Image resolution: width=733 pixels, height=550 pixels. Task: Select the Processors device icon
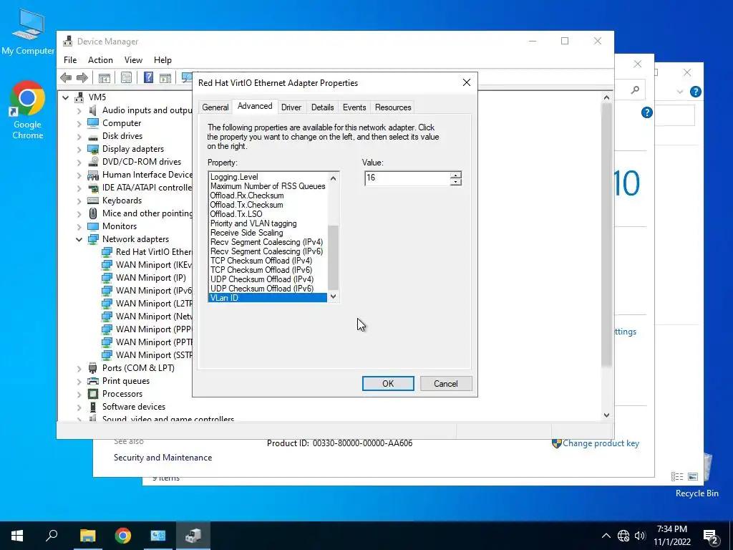pyautogui.click(x=93, y=394)
